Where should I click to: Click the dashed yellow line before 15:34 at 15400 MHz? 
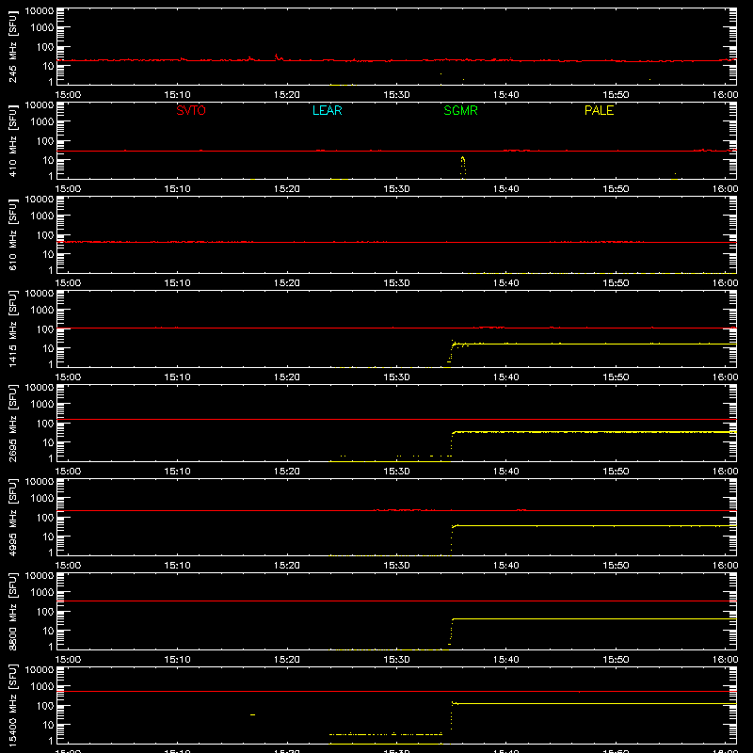click(x=386, y=734)
